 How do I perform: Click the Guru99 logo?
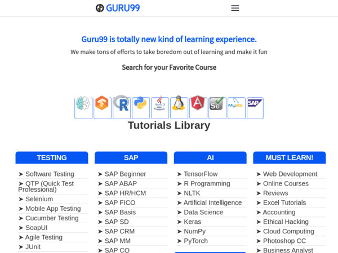[118, 8]
